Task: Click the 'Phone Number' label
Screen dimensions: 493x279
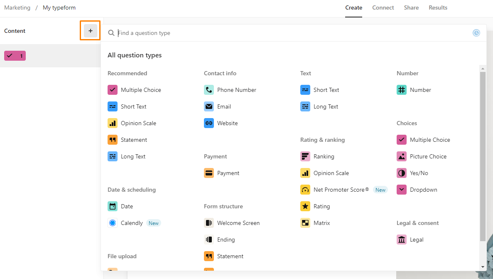Action: (x=236, y=90)
